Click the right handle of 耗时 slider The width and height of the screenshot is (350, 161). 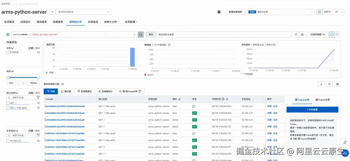pos(38,78)
